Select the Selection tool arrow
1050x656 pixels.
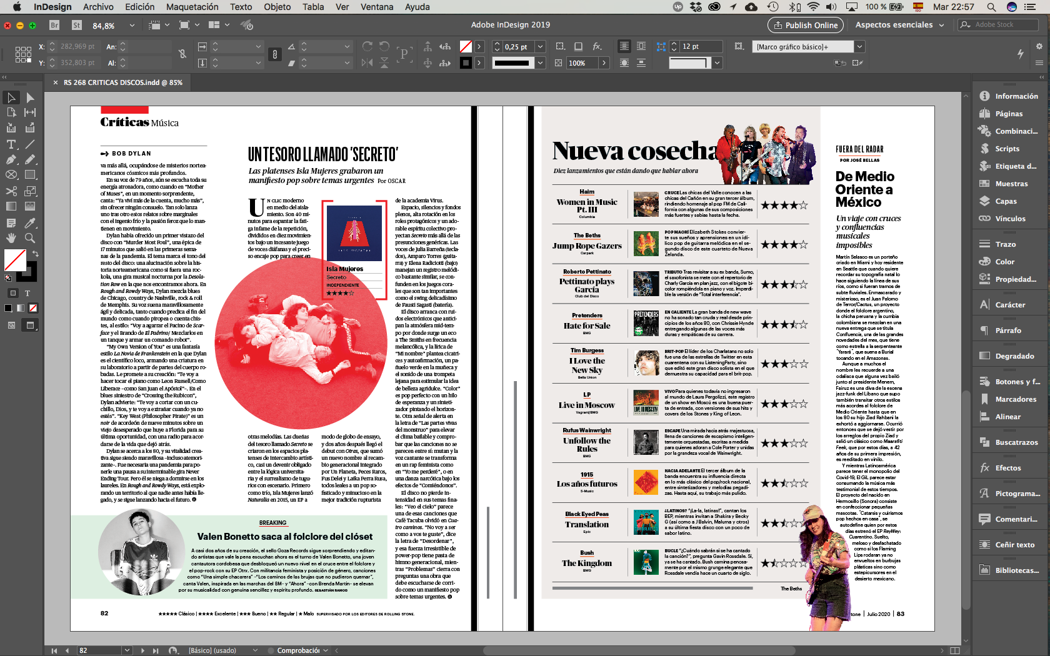pyautogui.click(x=11, y=97)
